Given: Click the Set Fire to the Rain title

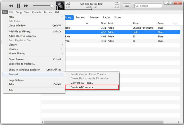Looking at the screenshot, I should coord(92,4).
